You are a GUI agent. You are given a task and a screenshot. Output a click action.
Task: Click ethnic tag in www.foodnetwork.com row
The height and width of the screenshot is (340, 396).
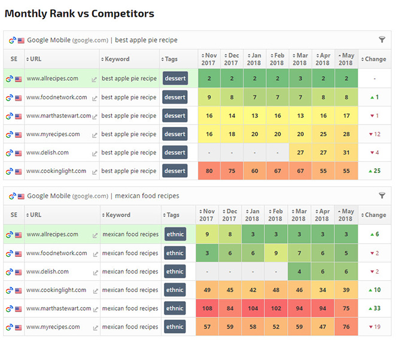[x=175, y=253]
